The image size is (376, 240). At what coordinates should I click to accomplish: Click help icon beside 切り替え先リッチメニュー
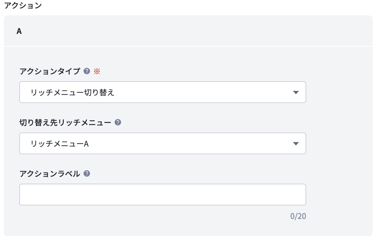click(x=118, y=122)
